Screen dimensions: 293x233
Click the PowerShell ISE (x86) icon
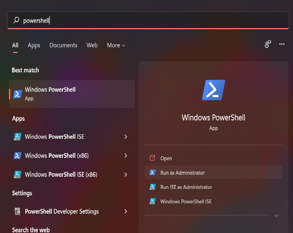click(x=18, y=174)
